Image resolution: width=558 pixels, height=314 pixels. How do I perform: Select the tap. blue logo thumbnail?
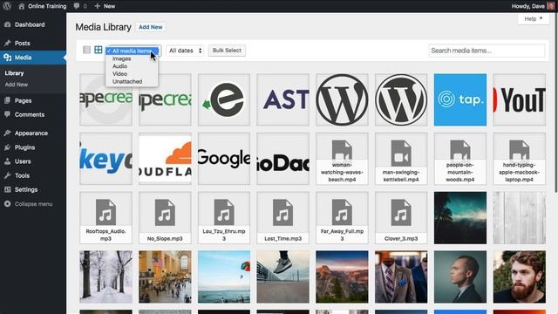pos(460,99)
